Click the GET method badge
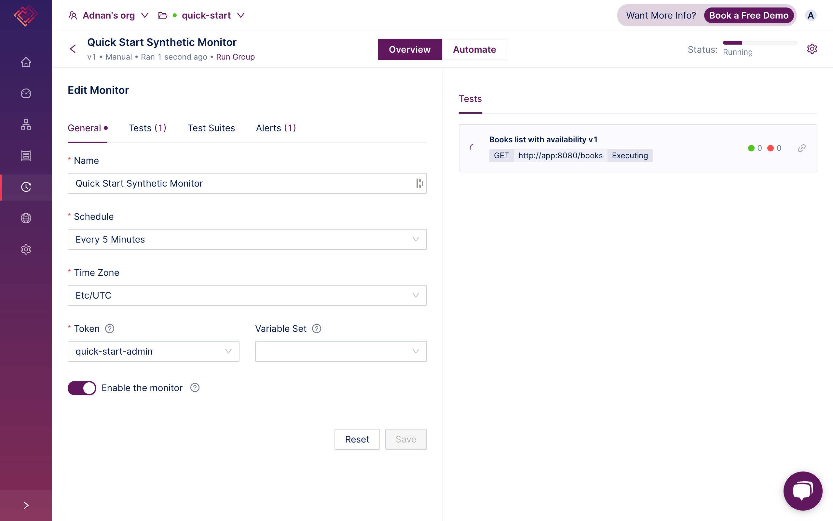This screenshot has width=833, height=521. 501,156
